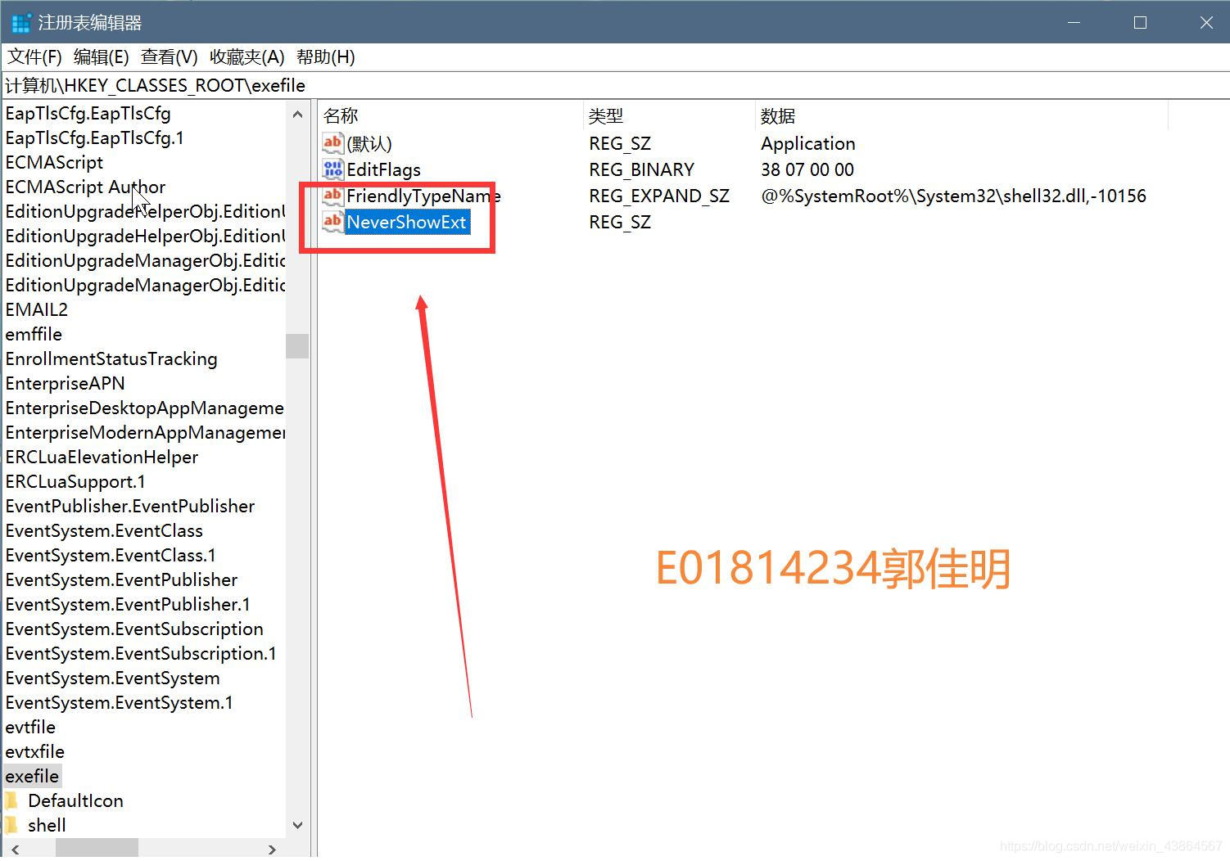Select the ERCLuaElevationHelper key
Viewport: 1230px width, 861px height.
[x=102, y=457]
